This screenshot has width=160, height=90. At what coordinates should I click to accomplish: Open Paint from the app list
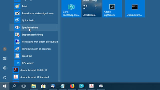point(34,6)
